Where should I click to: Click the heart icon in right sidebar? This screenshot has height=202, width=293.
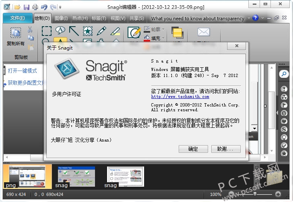click(x=284, y=121)
